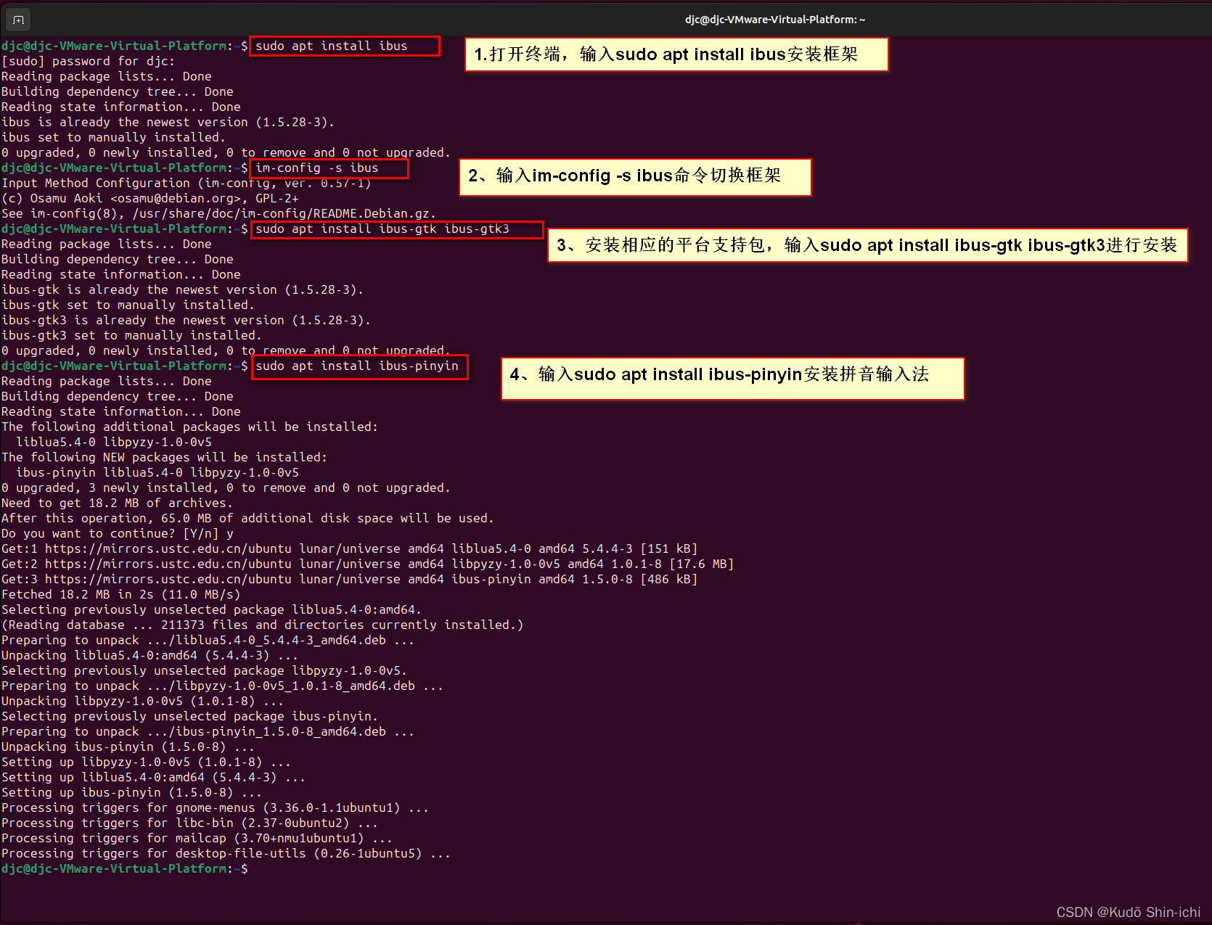Click 'sudo apt install ibus-pinyin' command text
The image size is (1212, 925).
point(357,366)
